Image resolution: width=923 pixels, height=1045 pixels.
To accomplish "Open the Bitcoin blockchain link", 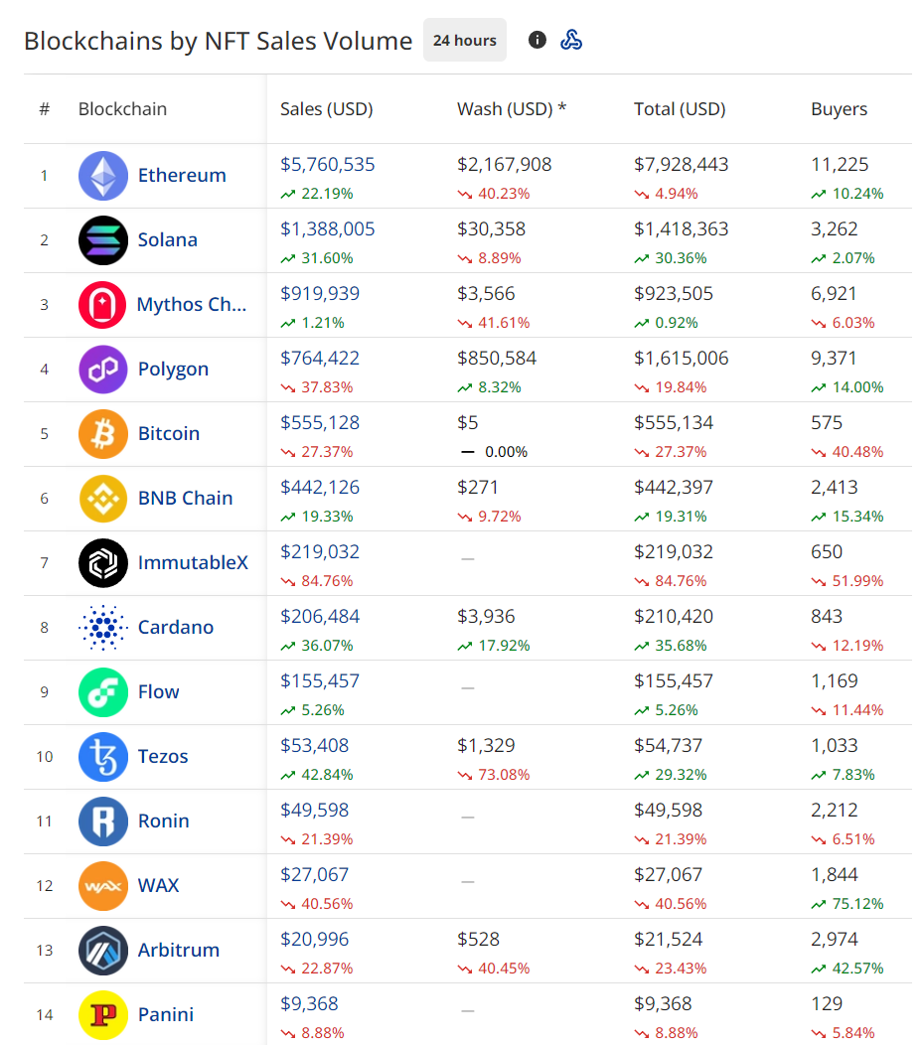I will click(x=169, y=434).
